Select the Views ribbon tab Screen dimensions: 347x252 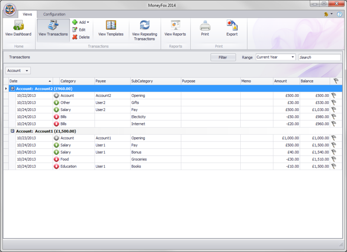click(27, 14)
